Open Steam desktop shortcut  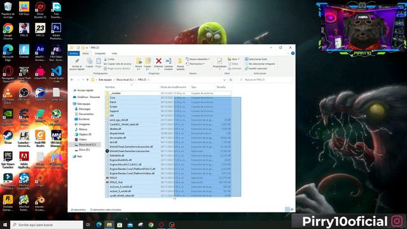[x=8, y=137]
